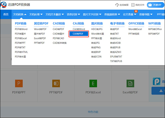Click the PDF转换 column heading
Image resolution: width=165 pixels, height=118 pixels.
pos(21,23)
